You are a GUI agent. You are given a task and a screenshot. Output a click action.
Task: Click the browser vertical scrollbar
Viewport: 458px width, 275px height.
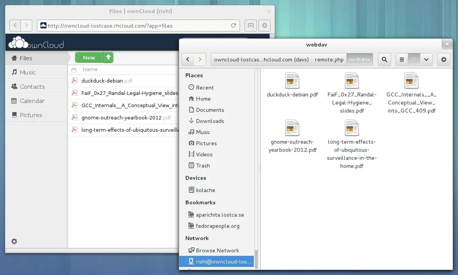click(x=272, y=36)
